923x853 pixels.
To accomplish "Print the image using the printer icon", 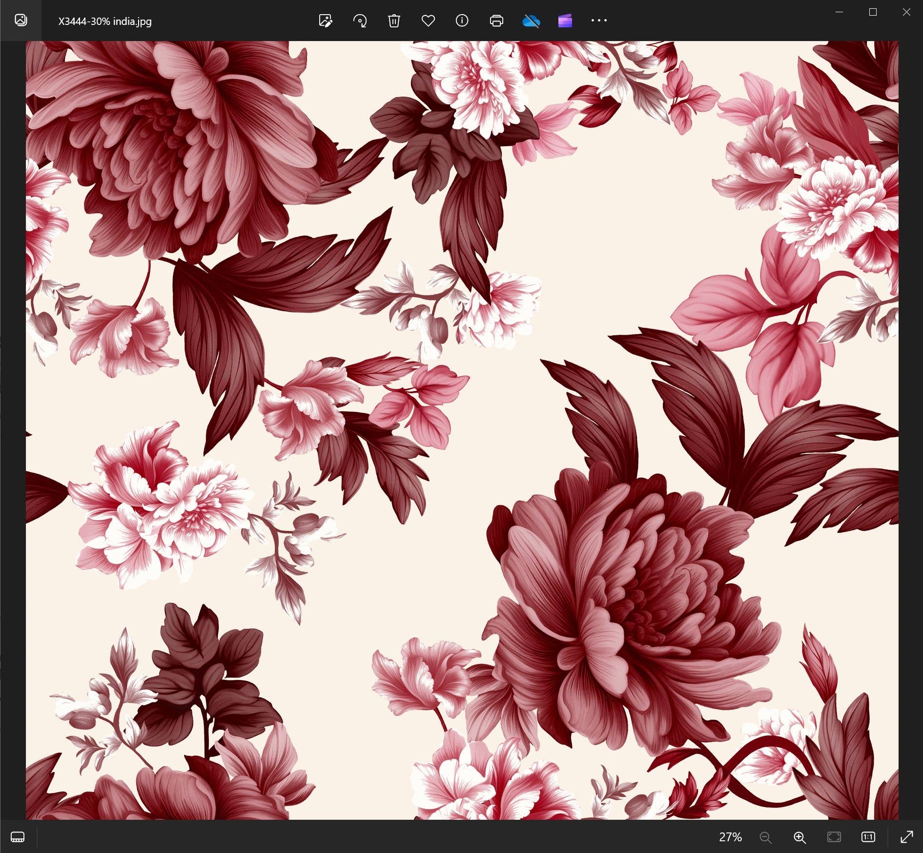I will pos(496,21).
